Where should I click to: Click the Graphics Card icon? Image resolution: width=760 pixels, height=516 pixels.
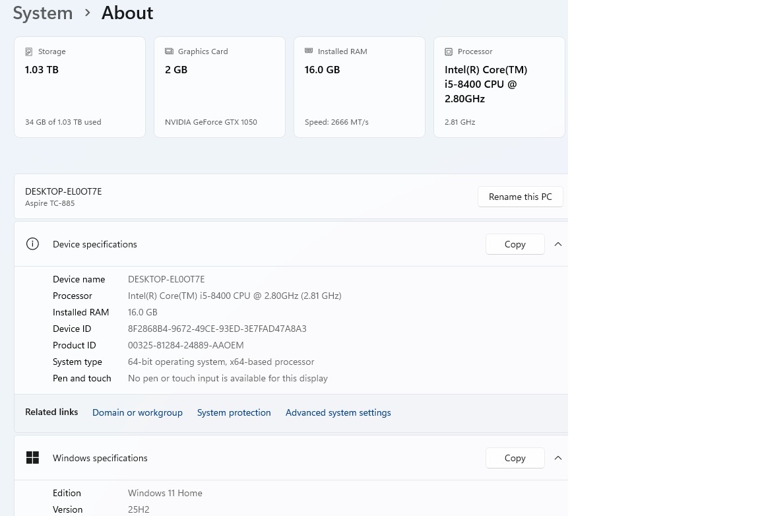(169, 51)
